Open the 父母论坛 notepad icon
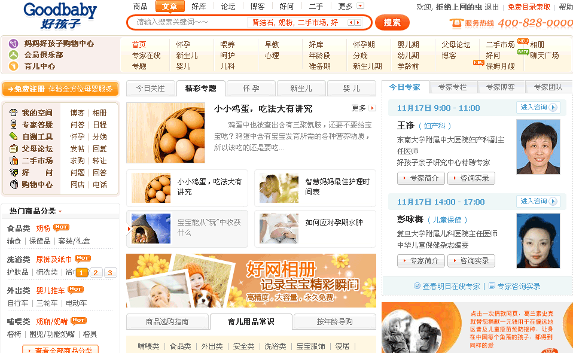This screenshot has width=573, height=353. pyautogui.click(x=14, y=148)
